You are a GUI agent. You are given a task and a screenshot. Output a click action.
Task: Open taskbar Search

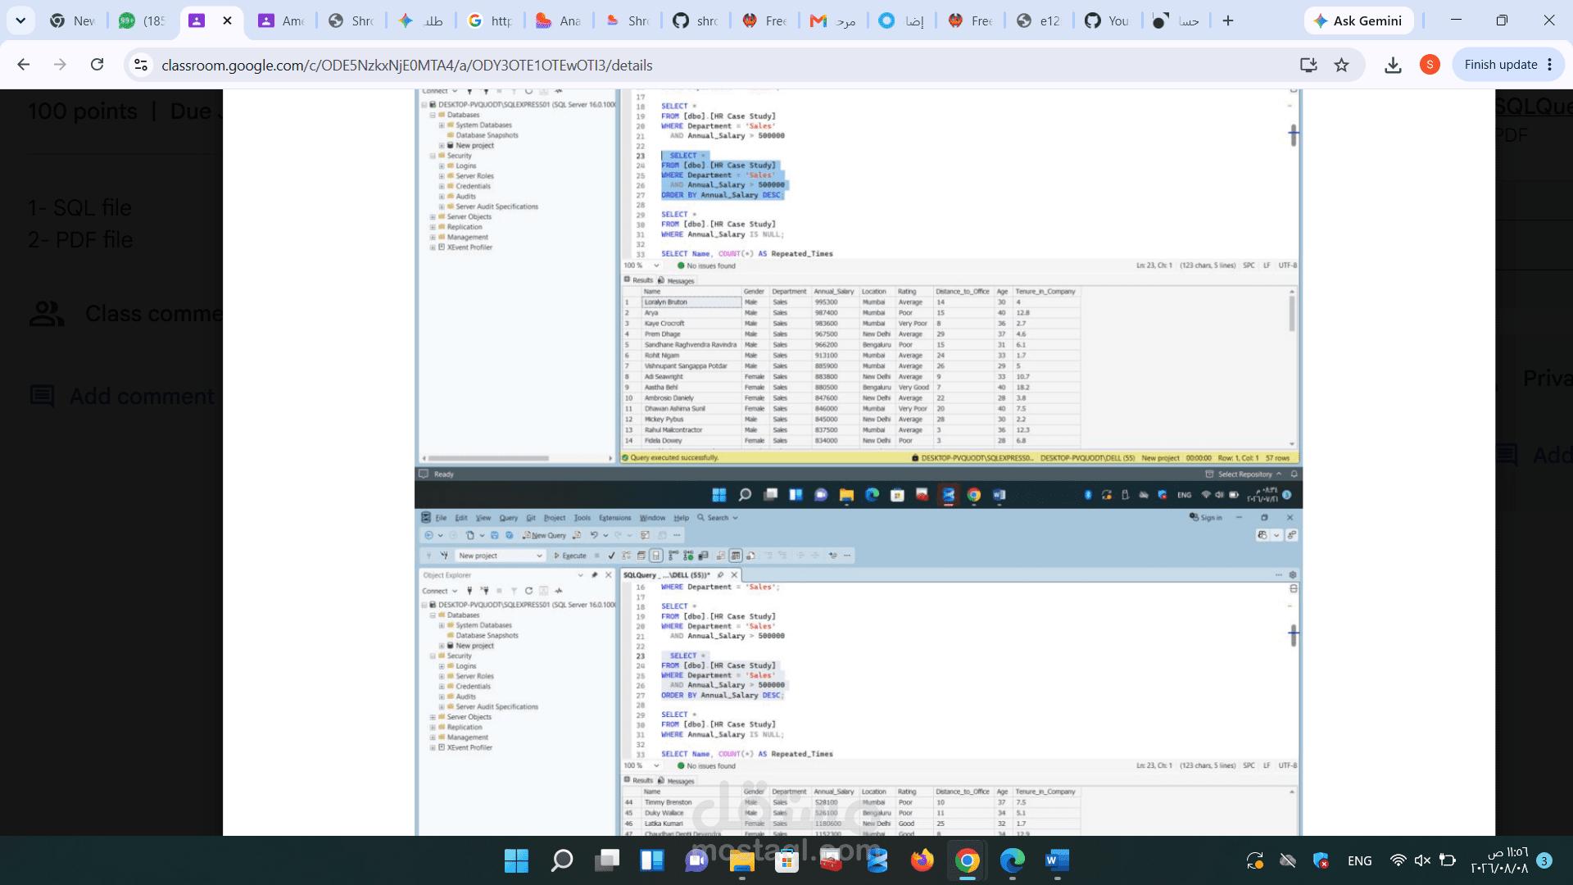(x=562, y=860)
